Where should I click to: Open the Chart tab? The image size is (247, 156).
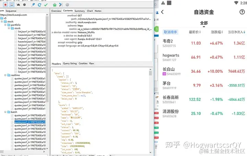pyautogui.click(x=90, y=11)
